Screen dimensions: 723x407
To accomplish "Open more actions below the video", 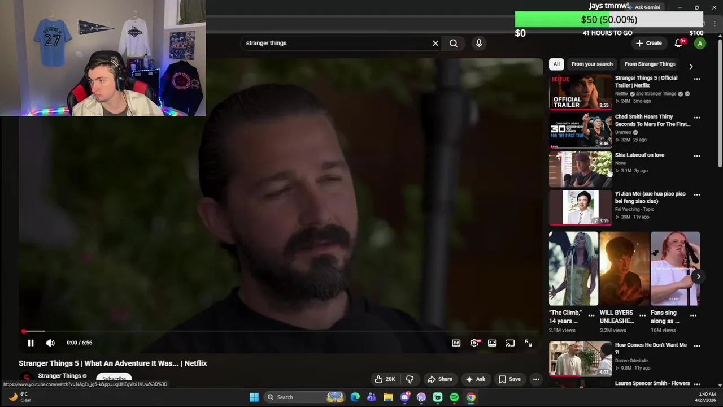I will [536, 379].
